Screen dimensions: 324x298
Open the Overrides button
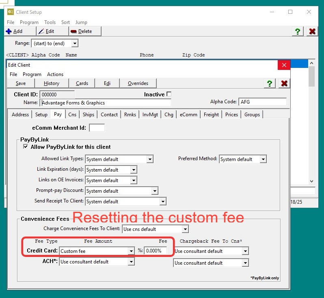[138, 83]
